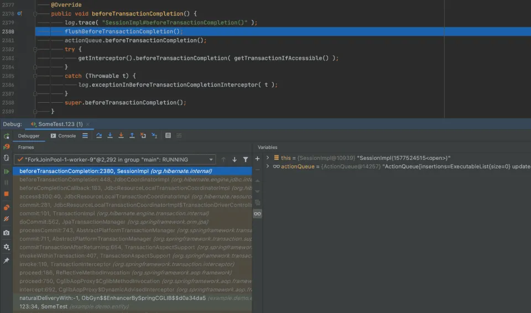
Task: Click the remove watch minus icon
Action: click(257, 170)
